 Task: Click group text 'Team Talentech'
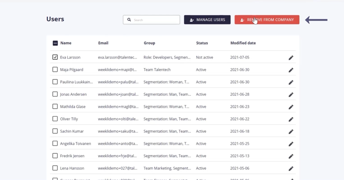[x=157, y=70]
